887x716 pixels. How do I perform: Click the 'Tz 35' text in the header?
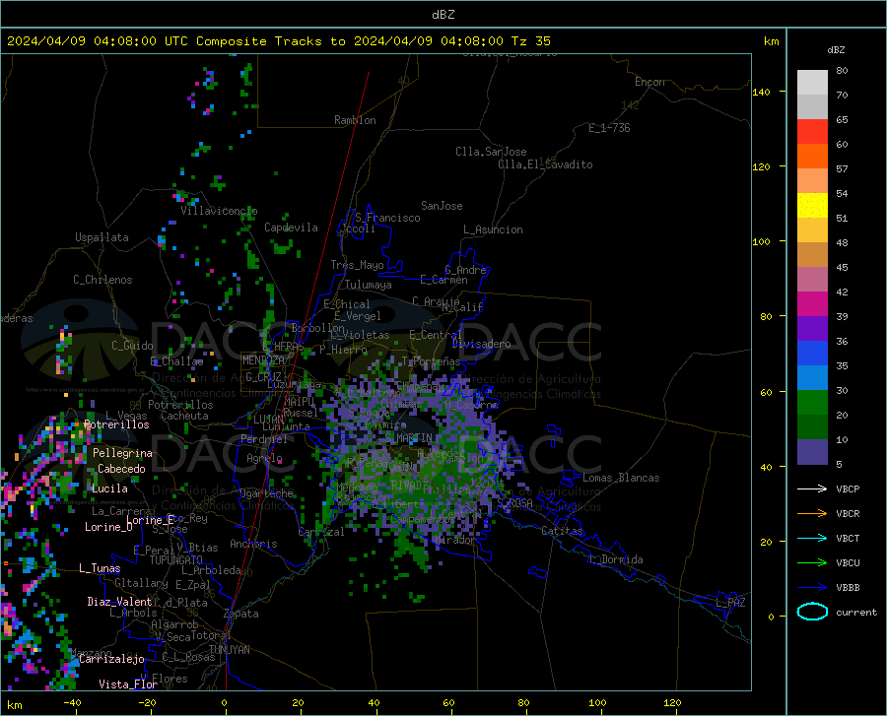[x=531, y=41]
